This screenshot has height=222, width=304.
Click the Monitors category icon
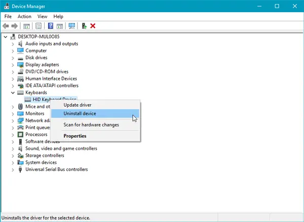click(20, 113)
